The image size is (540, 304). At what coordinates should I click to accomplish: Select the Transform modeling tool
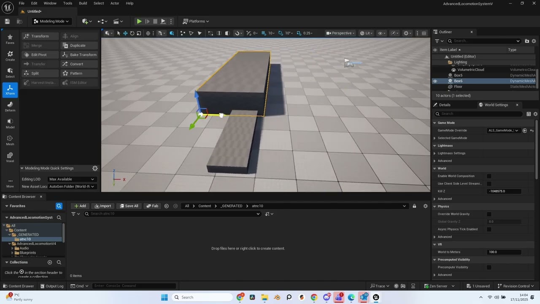point(39,36)
